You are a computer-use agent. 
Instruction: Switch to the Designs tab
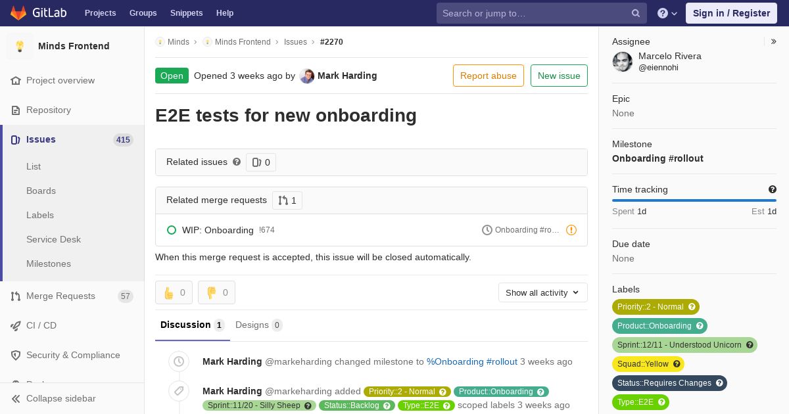pyautogui.click(x=258, y=325)
